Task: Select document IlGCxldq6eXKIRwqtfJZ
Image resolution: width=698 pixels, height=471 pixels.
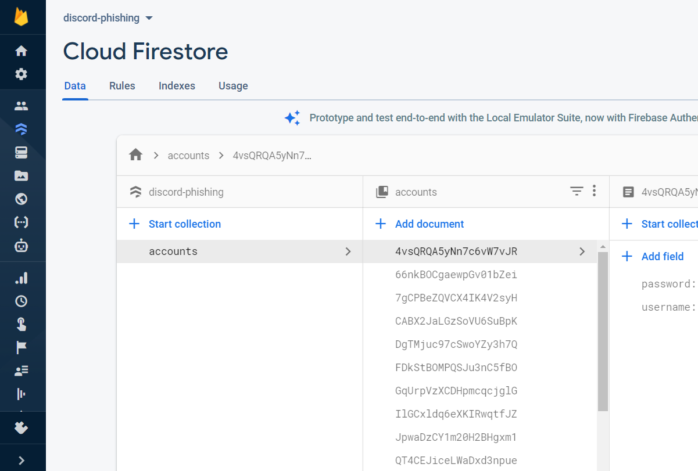Action: click(480, 414)
